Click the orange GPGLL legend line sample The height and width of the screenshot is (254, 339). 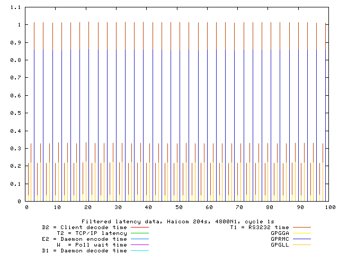click(300, 244)
